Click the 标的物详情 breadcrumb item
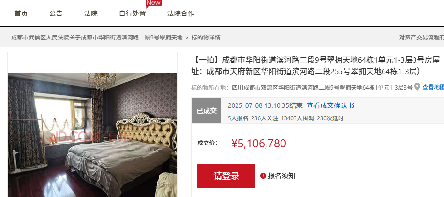Viewport: 444px width, 197px height. click(206, 37)
